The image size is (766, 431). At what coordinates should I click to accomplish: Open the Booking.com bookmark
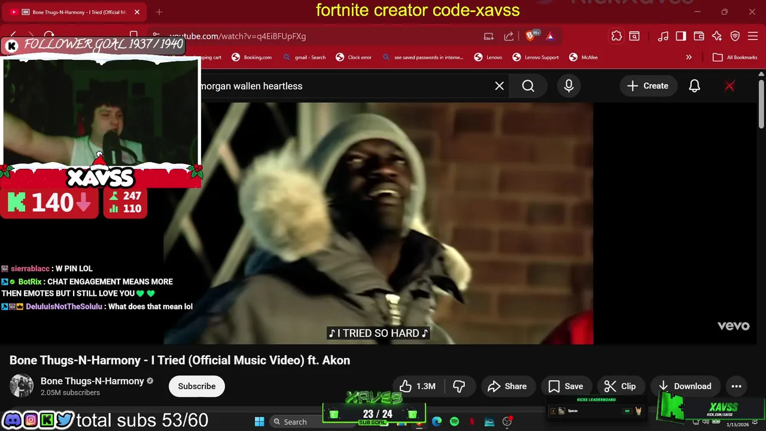click(252, 57)
